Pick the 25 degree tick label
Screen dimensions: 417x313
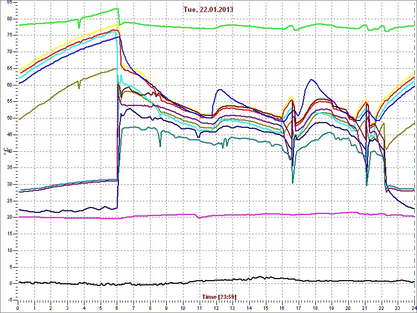[9, 201]
